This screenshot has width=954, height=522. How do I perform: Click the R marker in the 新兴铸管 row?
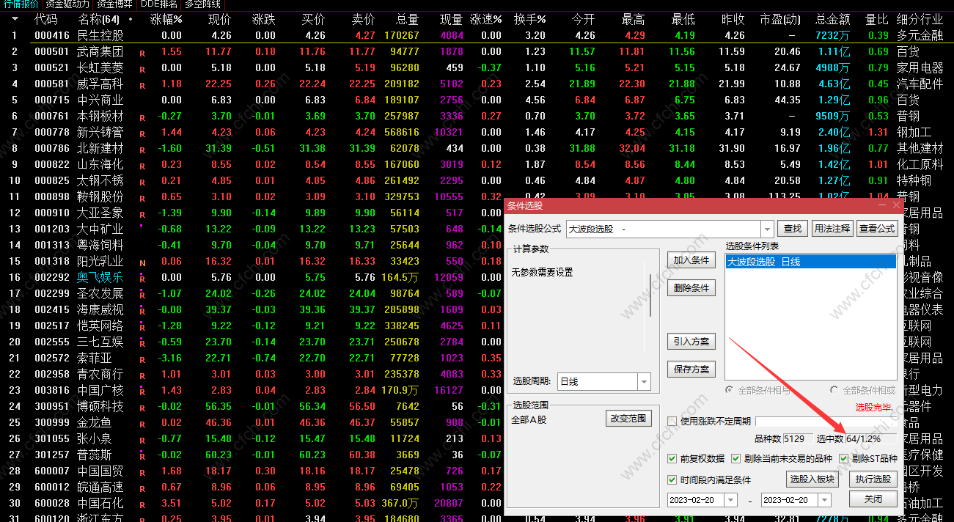coord(142,133)
